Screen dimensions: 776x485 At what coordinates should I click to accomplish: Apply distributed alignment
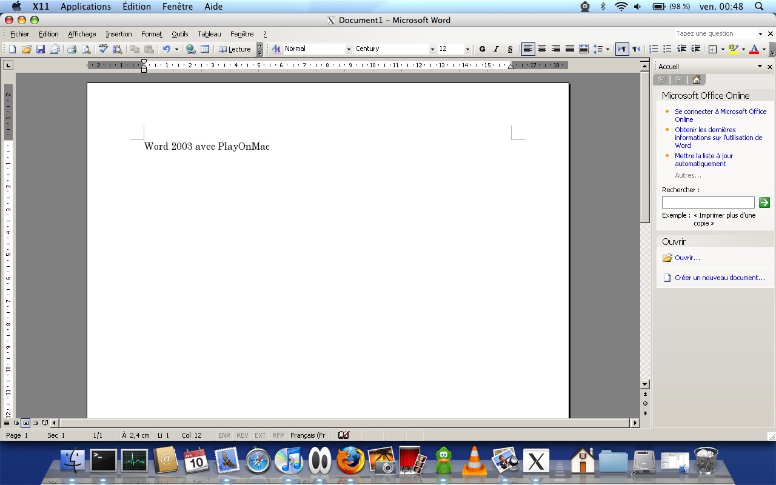point(584,49)
